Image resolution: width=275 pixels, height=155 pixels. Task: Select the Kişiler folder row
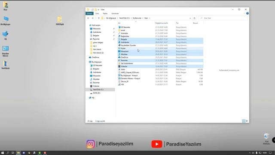[x=161, y=48]
